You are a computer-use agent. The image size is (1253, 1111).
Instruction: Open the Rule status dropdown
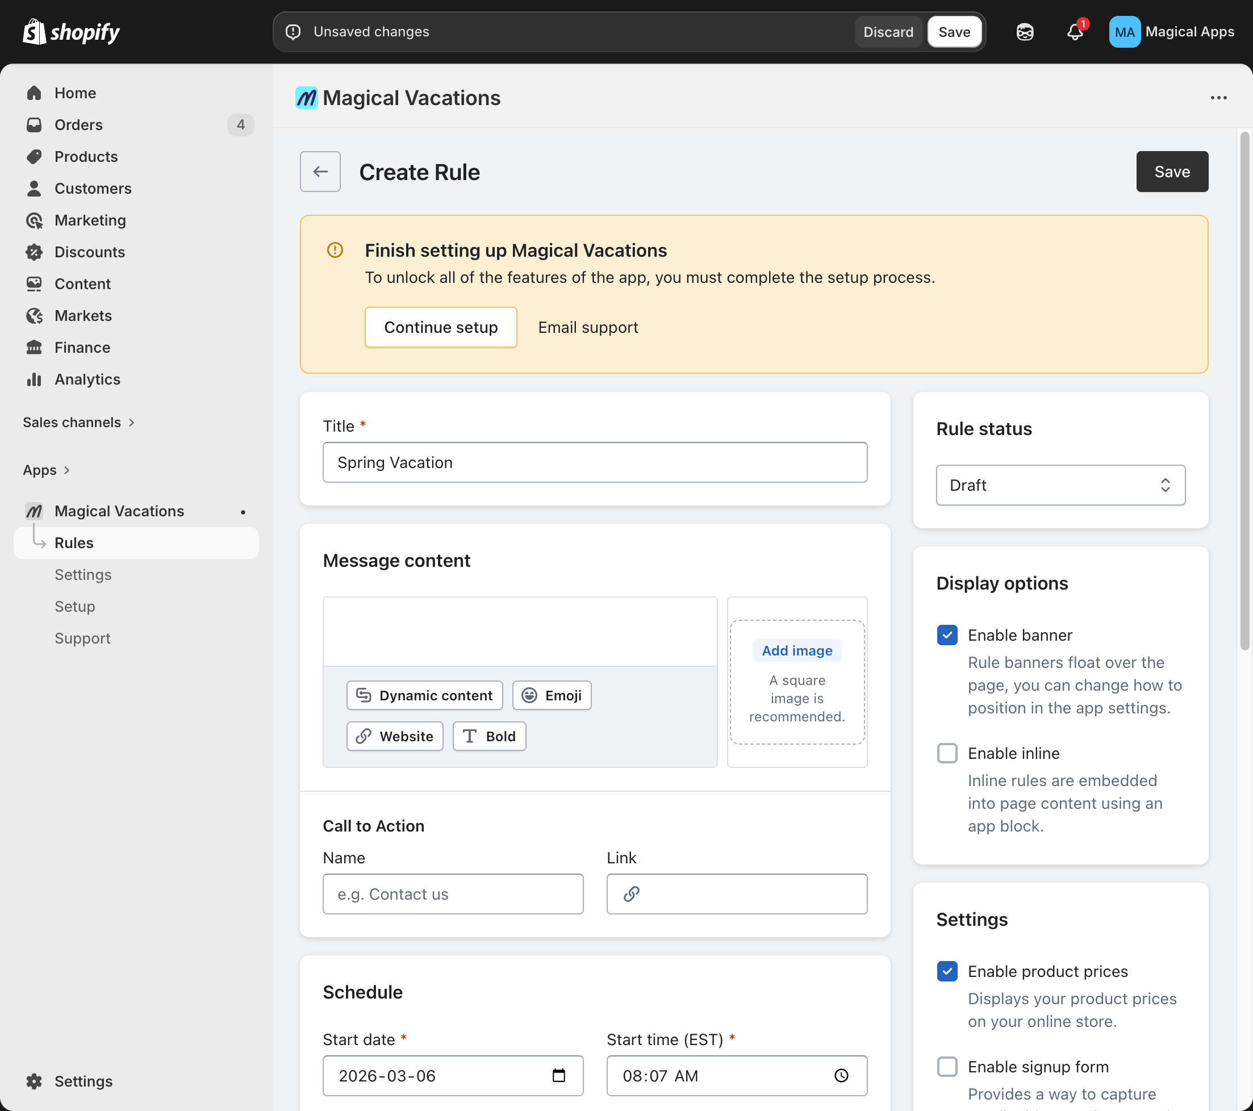coord(1060,485)
